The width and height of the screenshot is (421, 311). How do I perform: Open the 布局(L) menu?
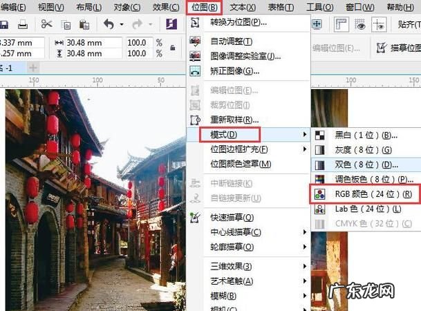89,7
